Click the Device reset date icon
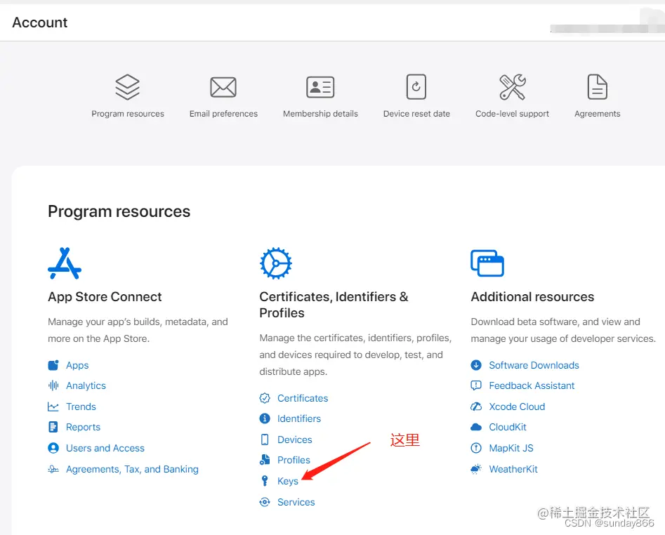Viewport: 665px width, 535px height. click(x=416, y=87)
